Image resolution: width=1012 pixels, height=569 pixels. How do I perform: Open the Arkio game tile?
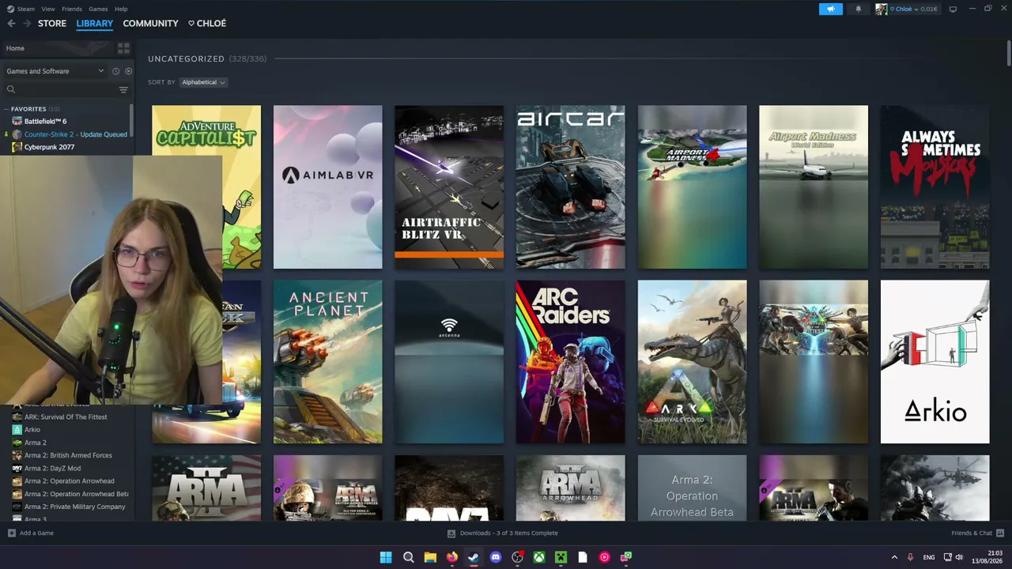coord(935,362)
